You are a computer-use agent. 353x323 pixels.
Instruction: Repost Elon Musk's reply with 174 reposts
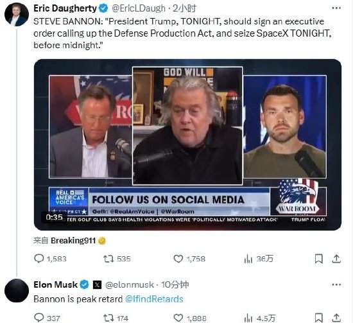point(108,318)
